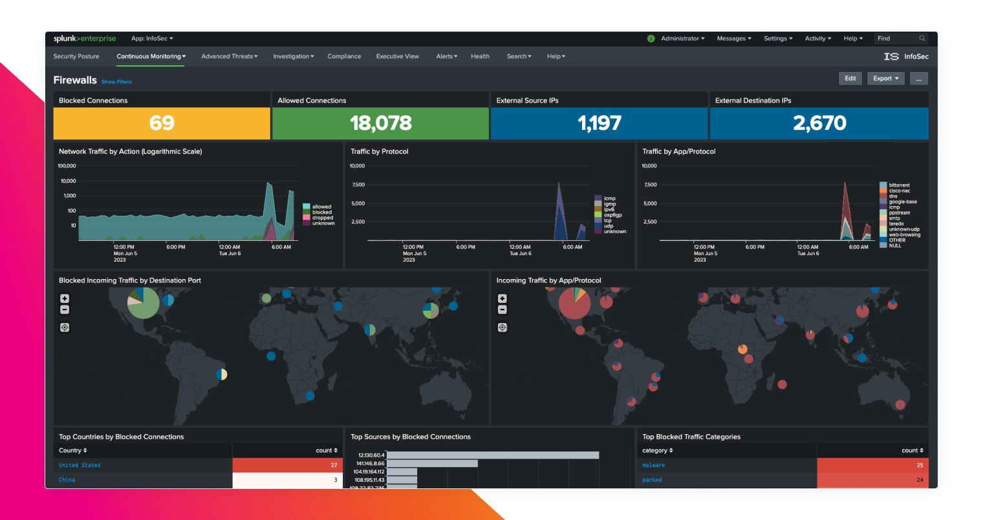Toggle sorting on the Country column
The image size is (983, 520).
click(x=71, y=450)
